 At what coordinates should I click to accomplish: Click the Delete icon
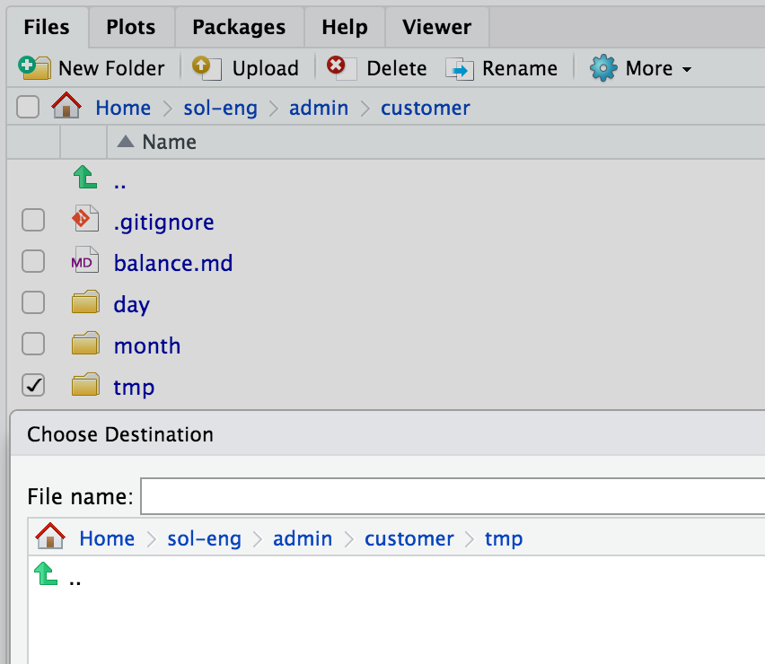tap(337, 67)
